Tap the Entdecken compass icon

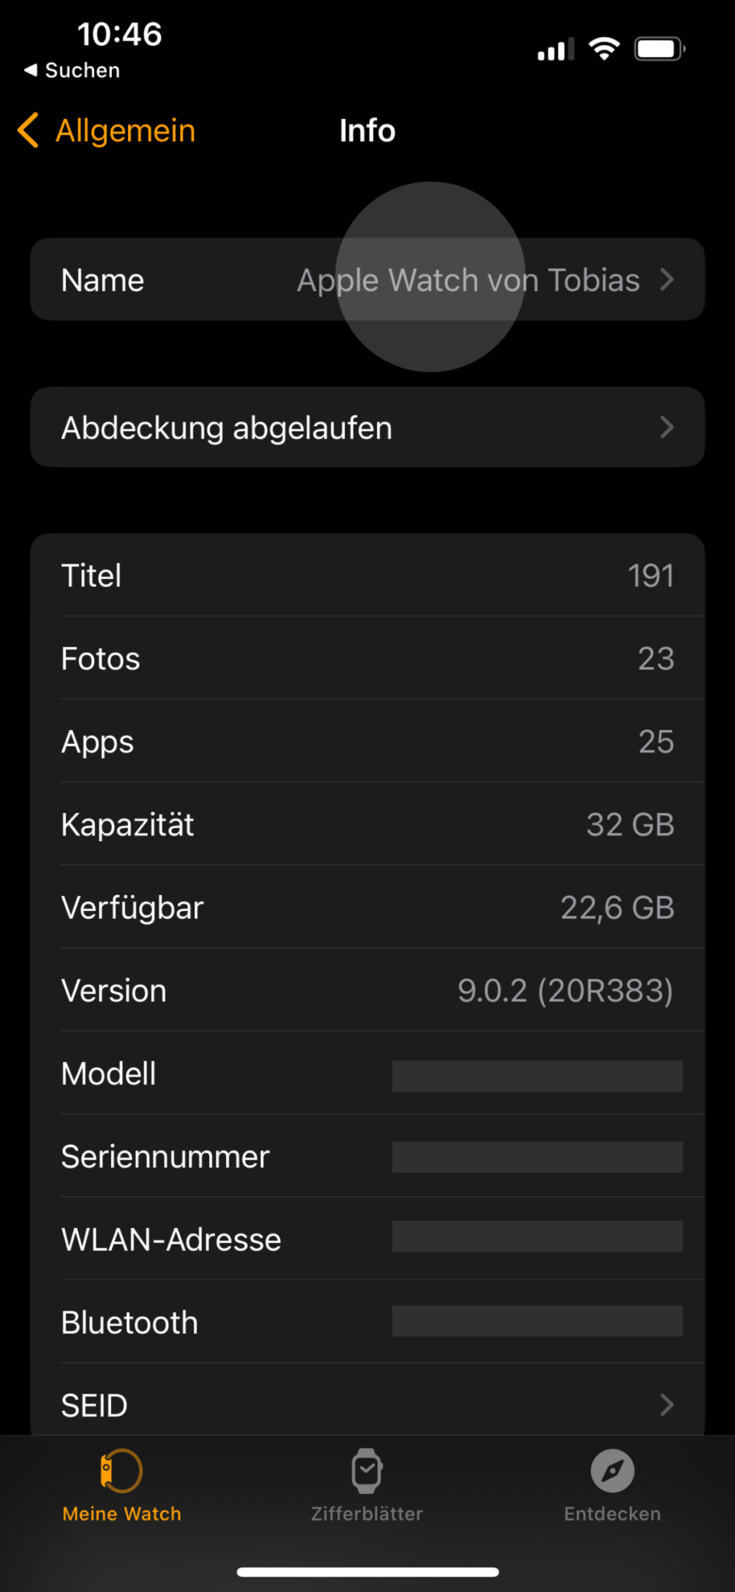[x=612, y=1470]
